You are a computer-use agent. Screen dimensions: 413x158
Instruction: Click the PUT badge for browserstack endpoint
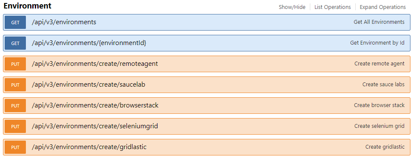[x=15, y=106]
